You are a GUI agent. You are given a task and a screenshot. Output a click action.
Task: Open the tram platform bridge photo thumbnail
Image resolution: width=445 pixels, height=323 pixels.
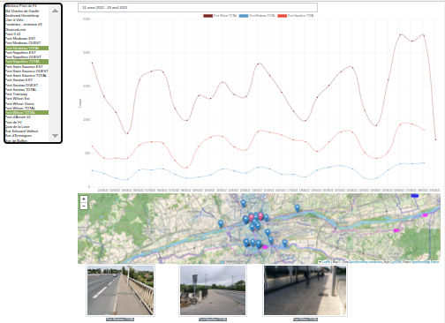pyautogui.click(x=305, y=290)
